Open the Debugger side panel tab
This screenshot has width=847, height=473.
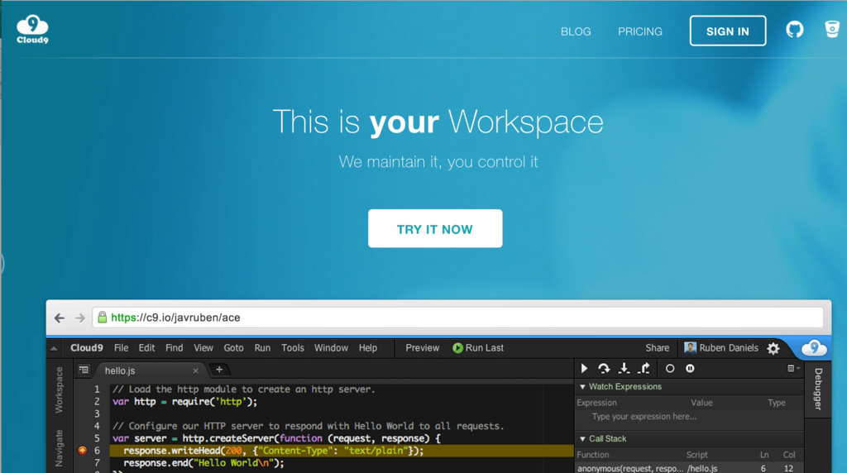coord(818,389)
